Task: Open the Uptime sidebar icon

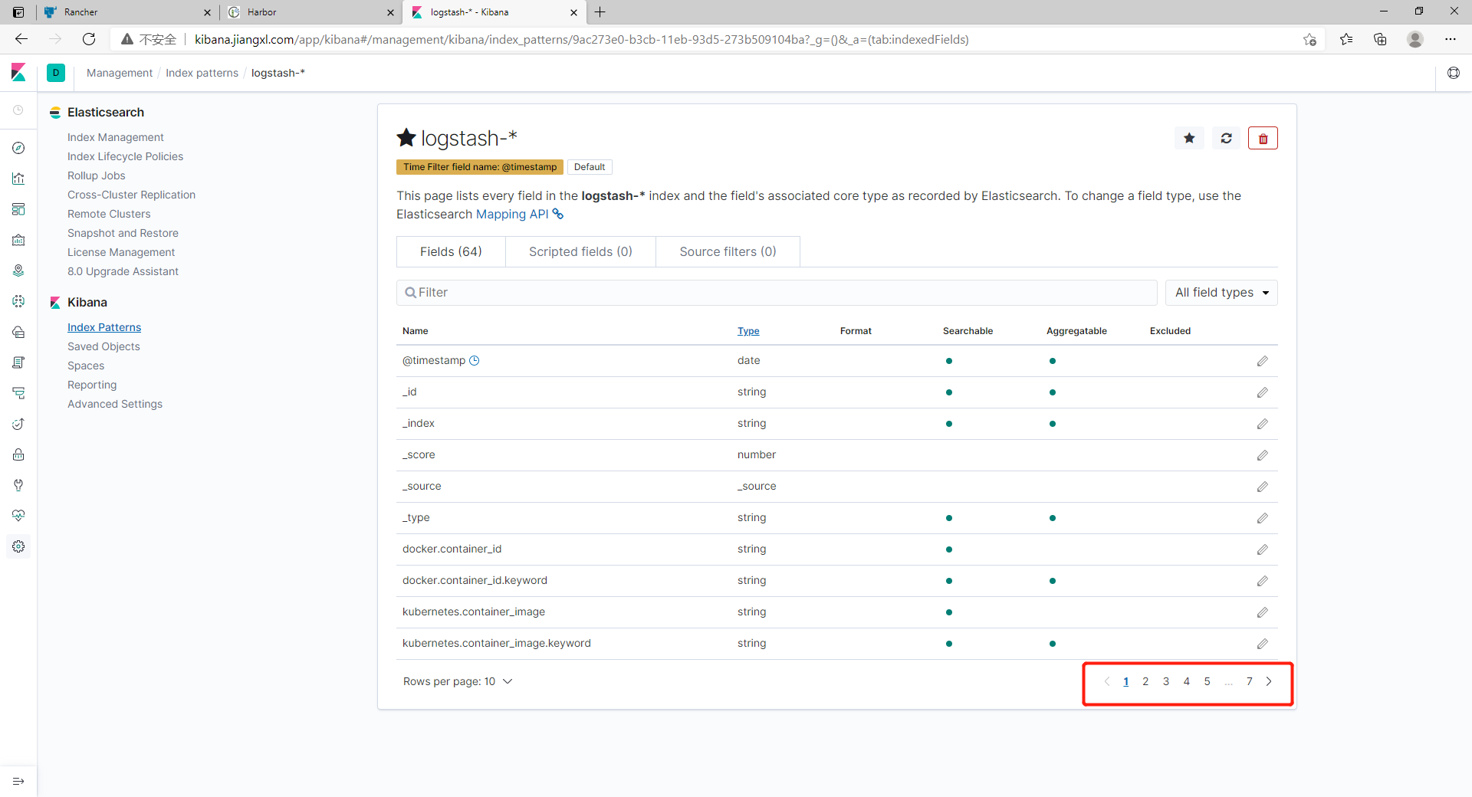Action: pyautogui.click(x=18, y=424)
